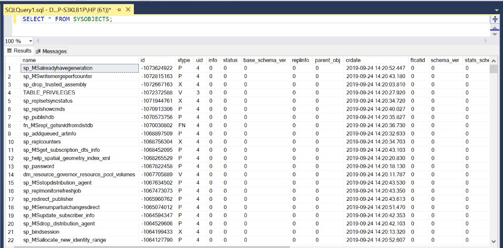This screenshot has width=503, height=248.
Task: Select crdate cell 2019-09-24 14:20:43.613
Action: click(x=376, y=199)
